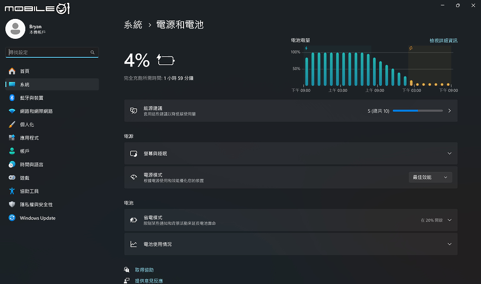Open the 隱私權與安全性 entry

point(52,204)
